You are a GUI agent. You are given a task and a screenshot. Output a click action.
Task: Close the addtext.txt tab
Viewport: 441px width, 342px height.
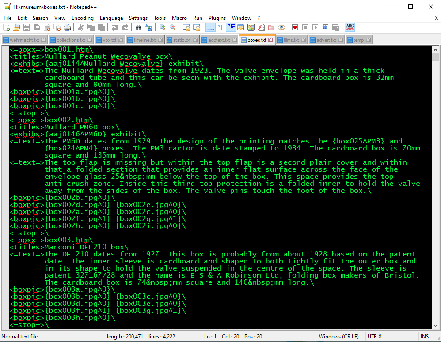235,40
